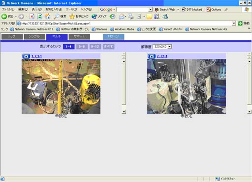Go to the Home page icon
Viewport: 252px width, 182px height.
tap(48, 16)
